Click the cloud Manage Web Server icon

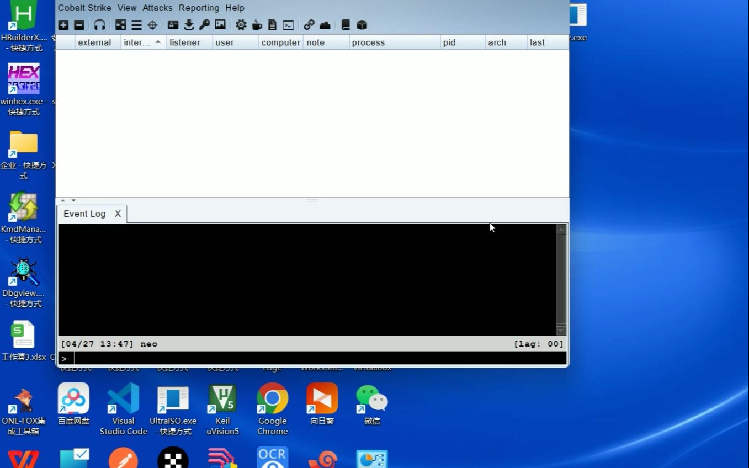coord(325,25)
